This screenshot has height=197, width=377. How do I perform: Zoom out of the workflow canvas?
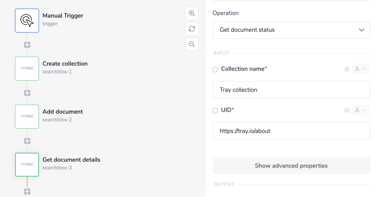[x=192, y=44]
